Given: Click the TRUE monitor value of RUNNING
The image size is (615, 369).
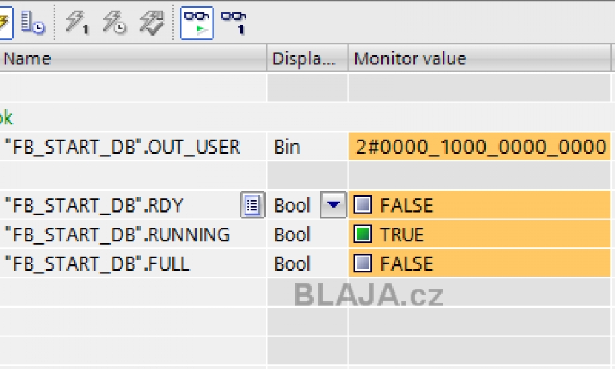Looking at the screenshot, I should pyautogui.click(x=479, y=234).
